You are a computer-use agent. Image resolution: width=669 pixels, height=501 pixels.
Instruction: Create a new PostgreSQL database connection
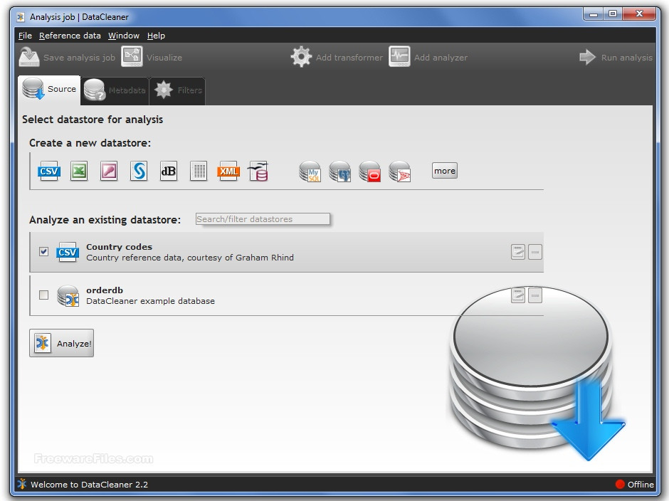(x=340, y=172)
